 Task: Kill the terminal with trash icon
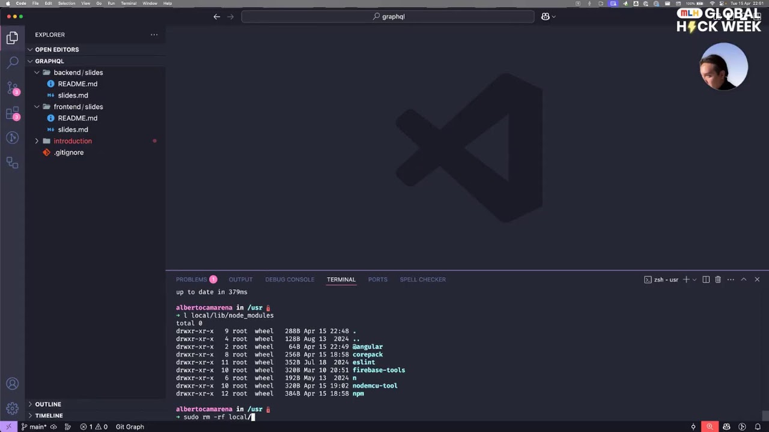(x=718, y=280)
